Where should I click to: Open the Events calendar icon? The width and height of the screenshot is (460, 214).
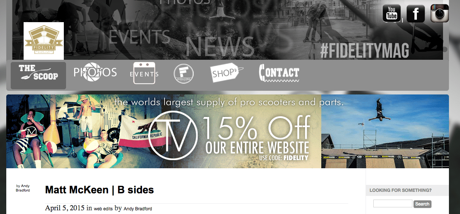click(144, 73)
